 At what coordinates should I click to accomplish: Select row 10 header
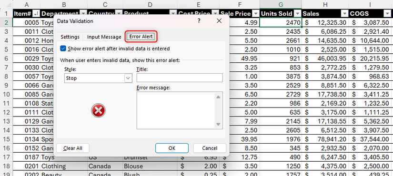6,94
